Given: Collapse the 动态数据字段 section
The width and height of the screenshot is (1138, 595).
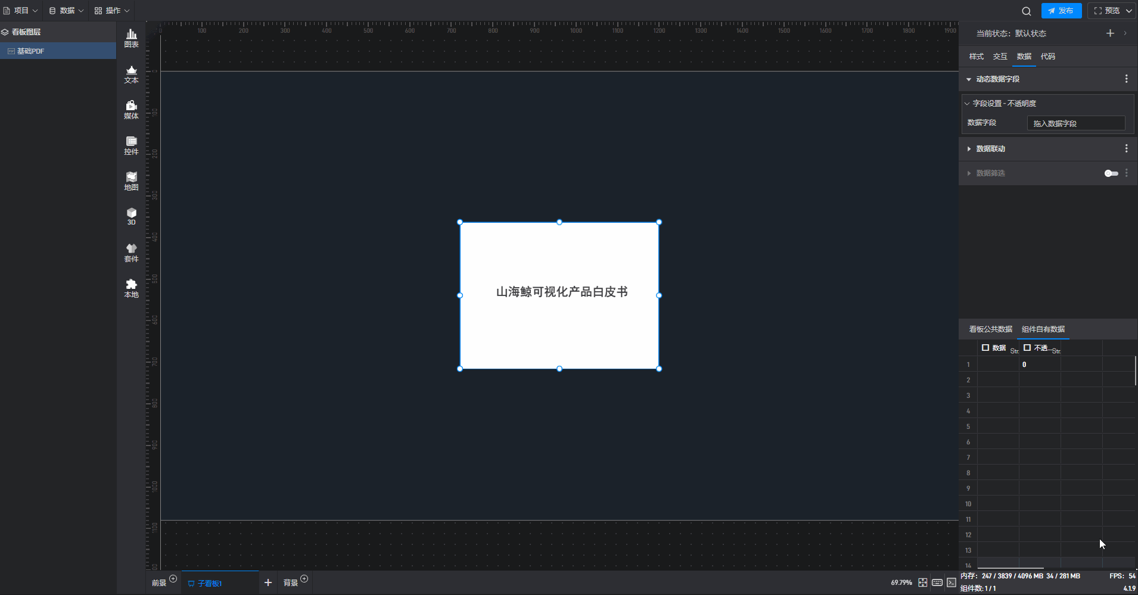Looking at the screenshot, I should click(x=969, y=79).
